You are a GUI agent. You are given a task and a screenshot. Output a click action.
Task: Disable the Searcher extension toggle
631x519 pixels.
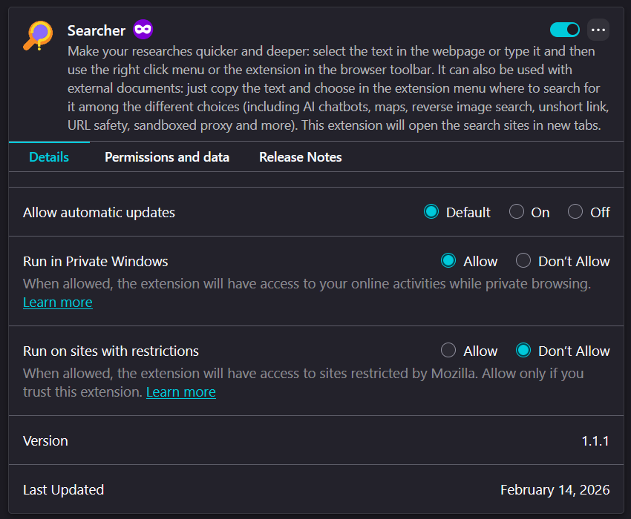(x=565, y=30)
